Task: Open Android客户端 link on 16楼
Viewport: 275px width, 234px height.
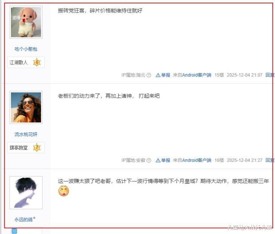Action: click(197, 160)
